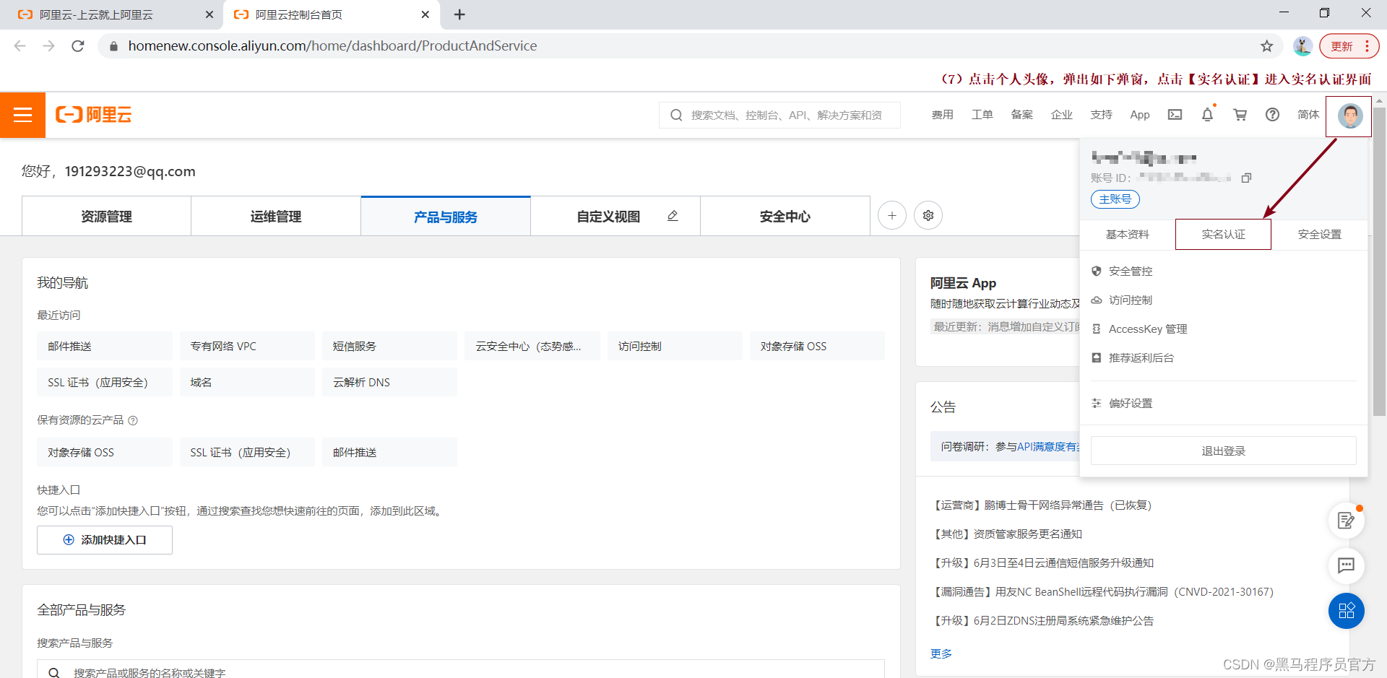1387x678 pixels.
Task: Open 专有网络 VPC recent item
Action: tap(247, 346)
